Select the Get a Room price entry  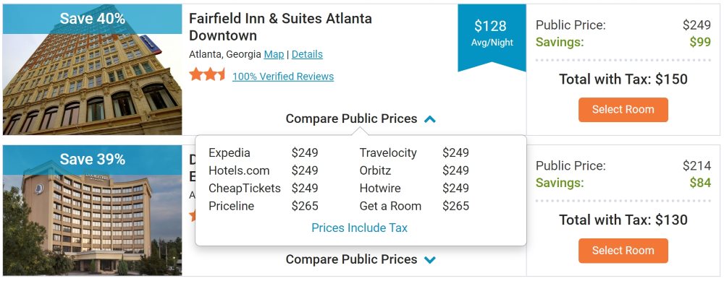pos(414,206)
